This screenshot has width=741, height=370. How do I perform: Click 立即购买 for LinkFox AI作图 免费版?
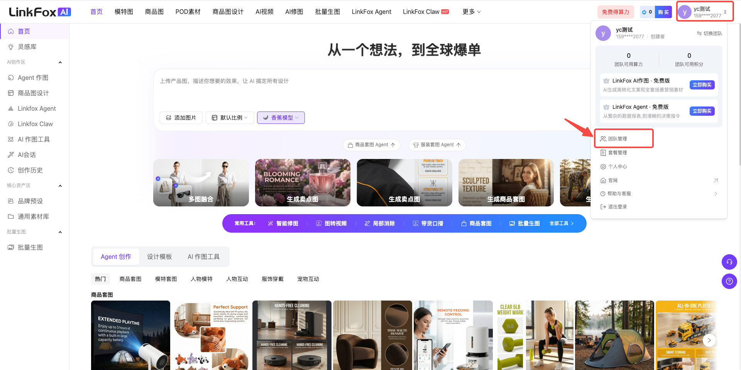[x=702, y=85]
